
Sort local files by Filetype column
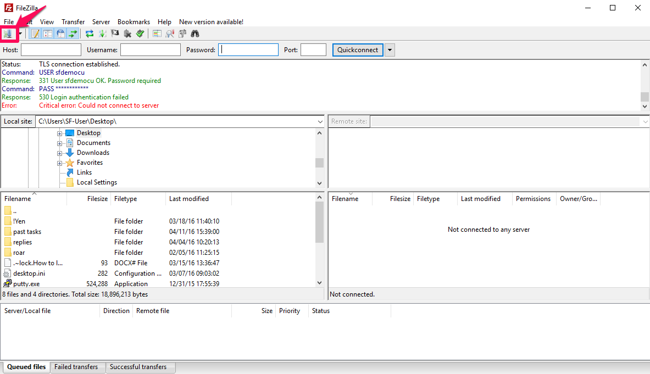[138, 199]
